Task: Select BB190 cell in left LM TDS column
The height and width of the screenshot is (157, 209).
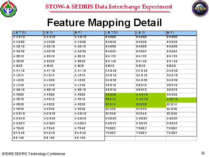Action: pos(18,138)
